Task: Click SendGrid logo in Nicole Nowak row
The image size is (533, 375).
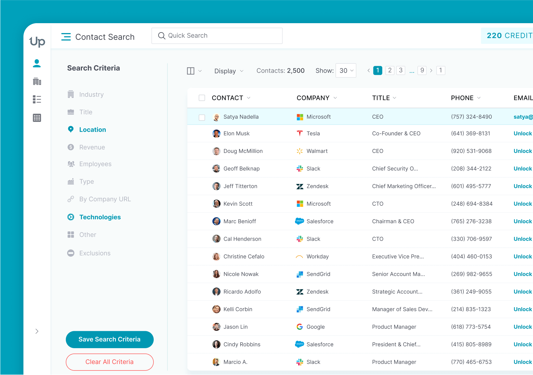Action: click(x=300, y=274)
